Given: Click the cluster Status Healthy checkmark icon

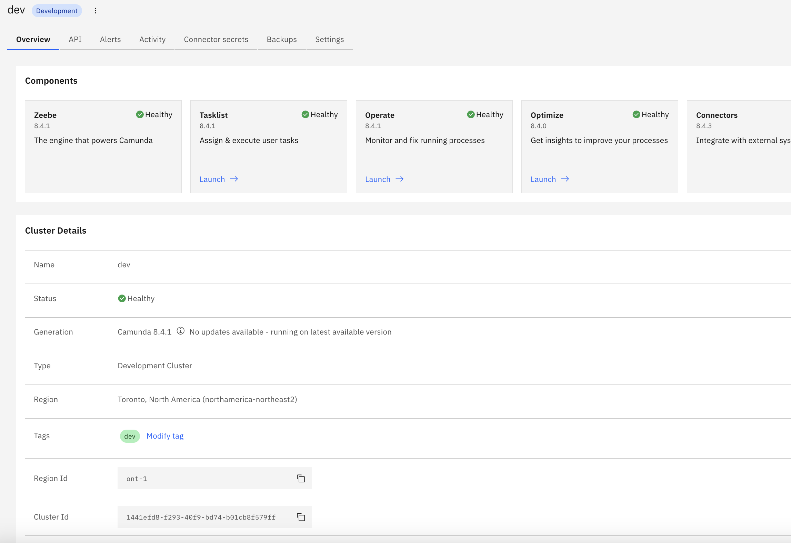Looking at the screenshot, I should pos(122,298).
